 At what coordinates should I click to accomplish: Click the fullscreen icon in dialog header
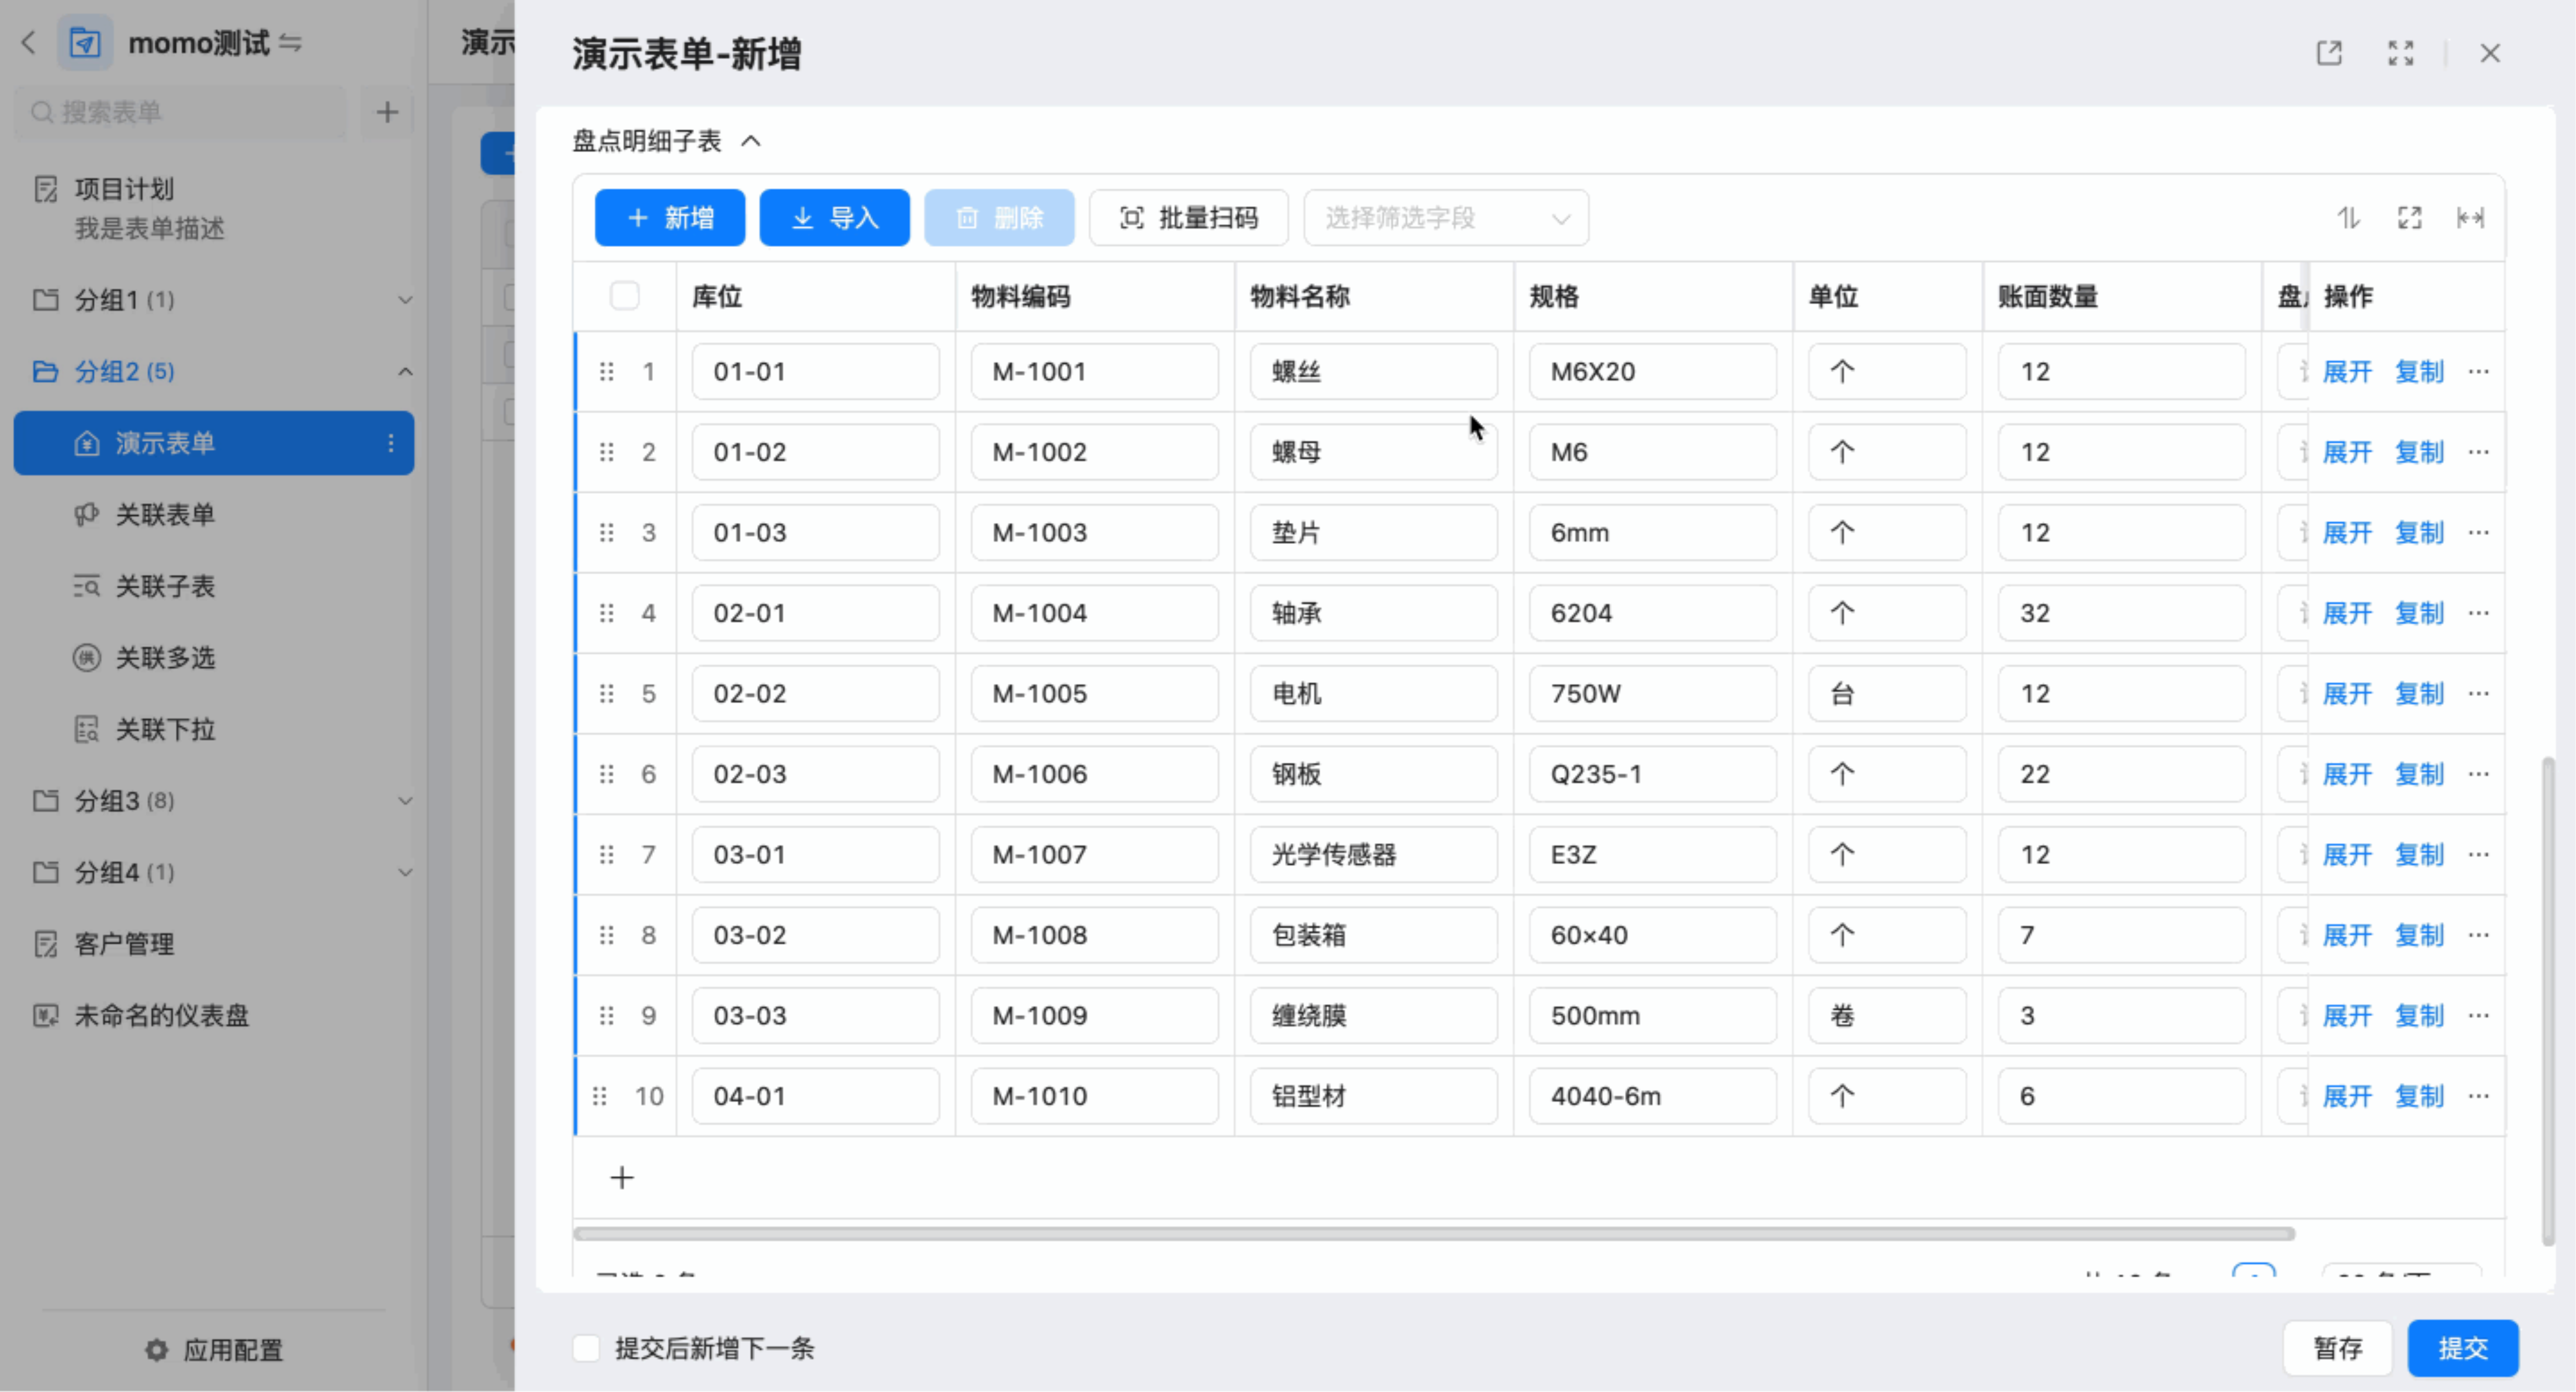2400,53
